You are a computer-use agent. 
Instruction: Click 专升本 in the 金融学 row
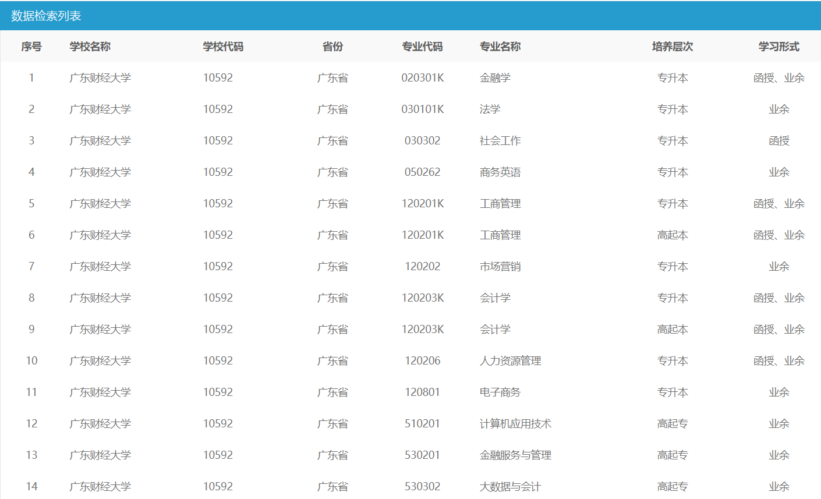[673, 78]
